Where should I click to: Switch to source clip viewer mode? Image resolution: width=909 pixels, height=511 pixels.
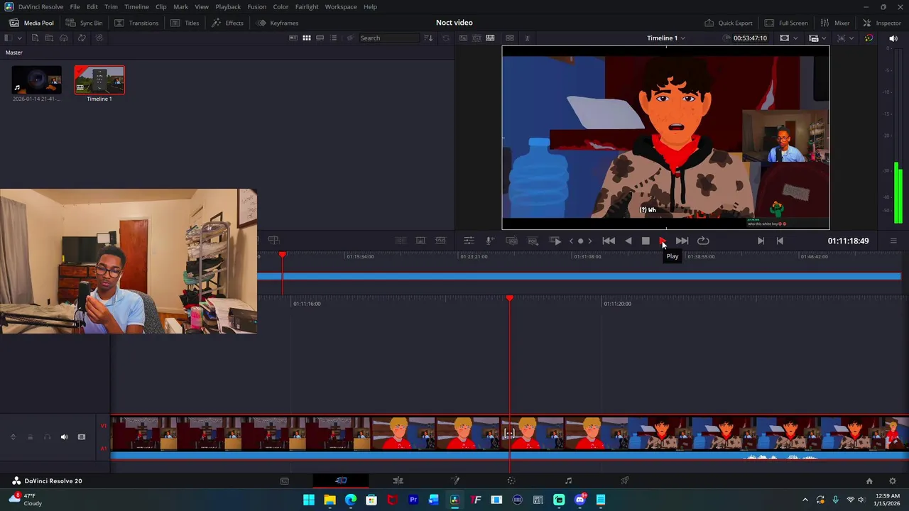tap(463, 38)
